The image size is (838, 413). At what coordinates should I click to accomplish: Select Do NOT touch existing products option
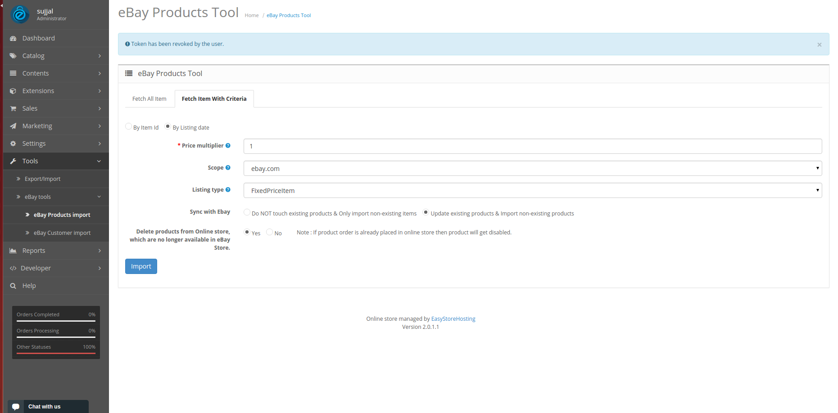(247, 212)
